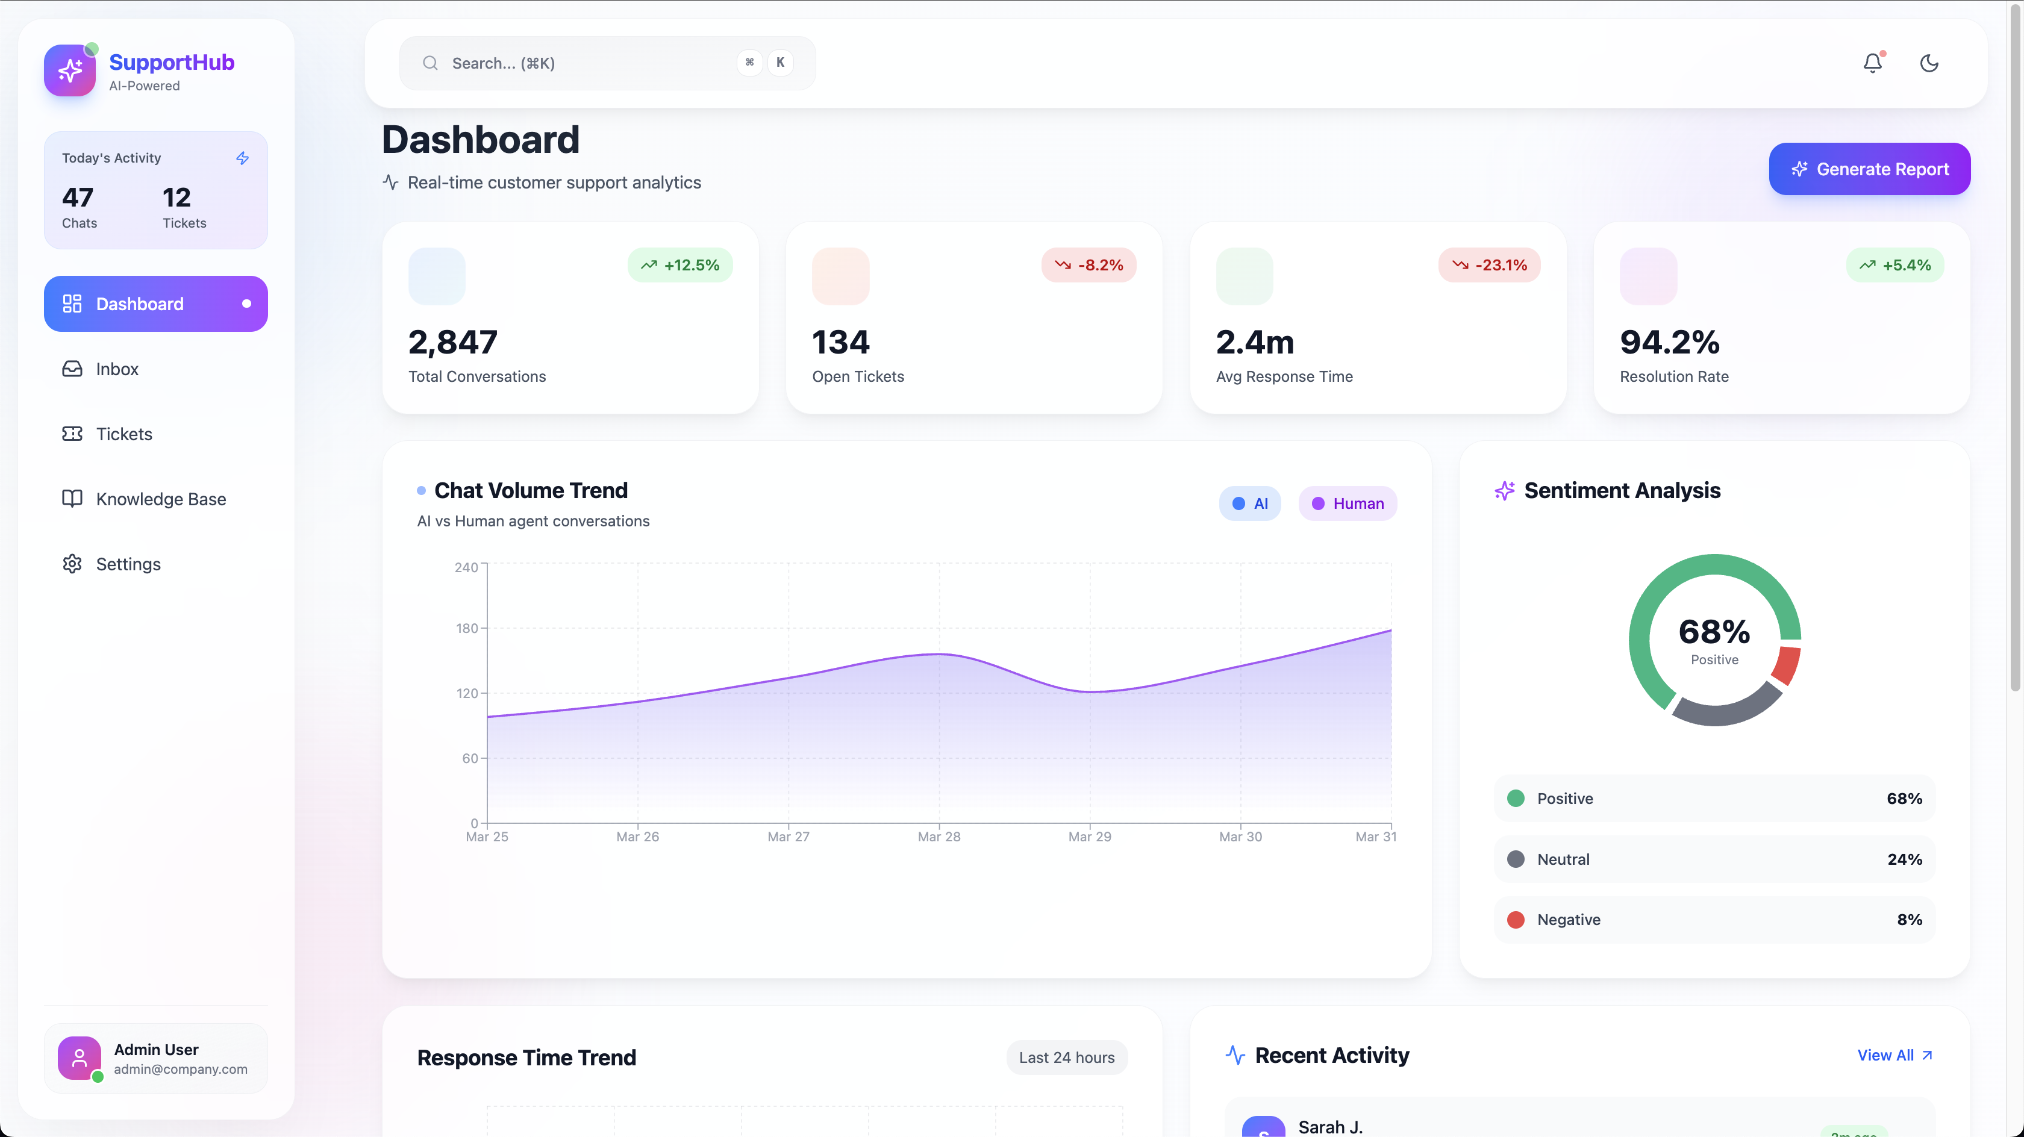Open the Total Conversations stat card
The image size is (2024, 1137).
tap(570, 318)
